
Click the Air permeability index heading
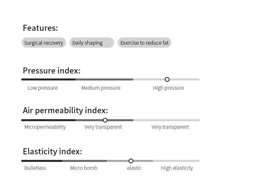65,110
